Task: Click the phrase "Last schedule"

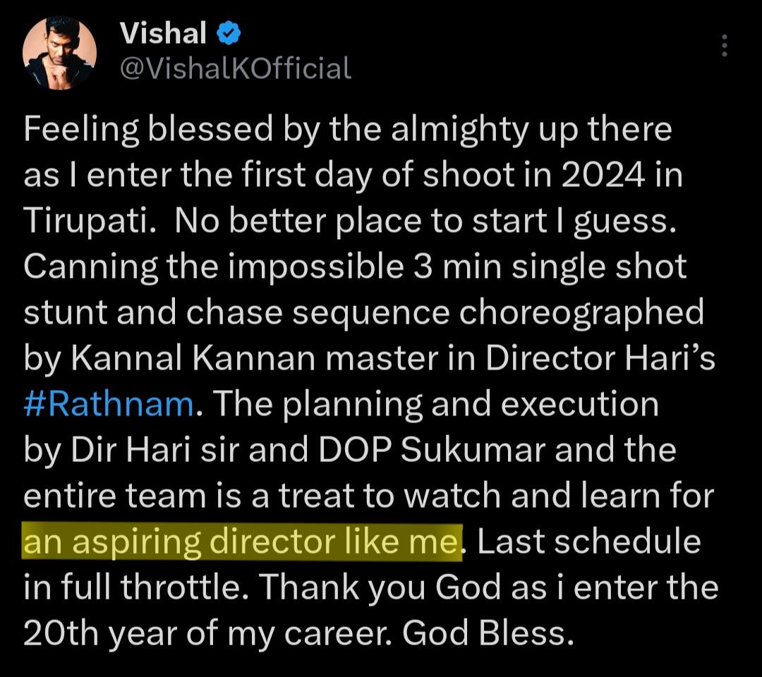Action: (x=587, y=543)
